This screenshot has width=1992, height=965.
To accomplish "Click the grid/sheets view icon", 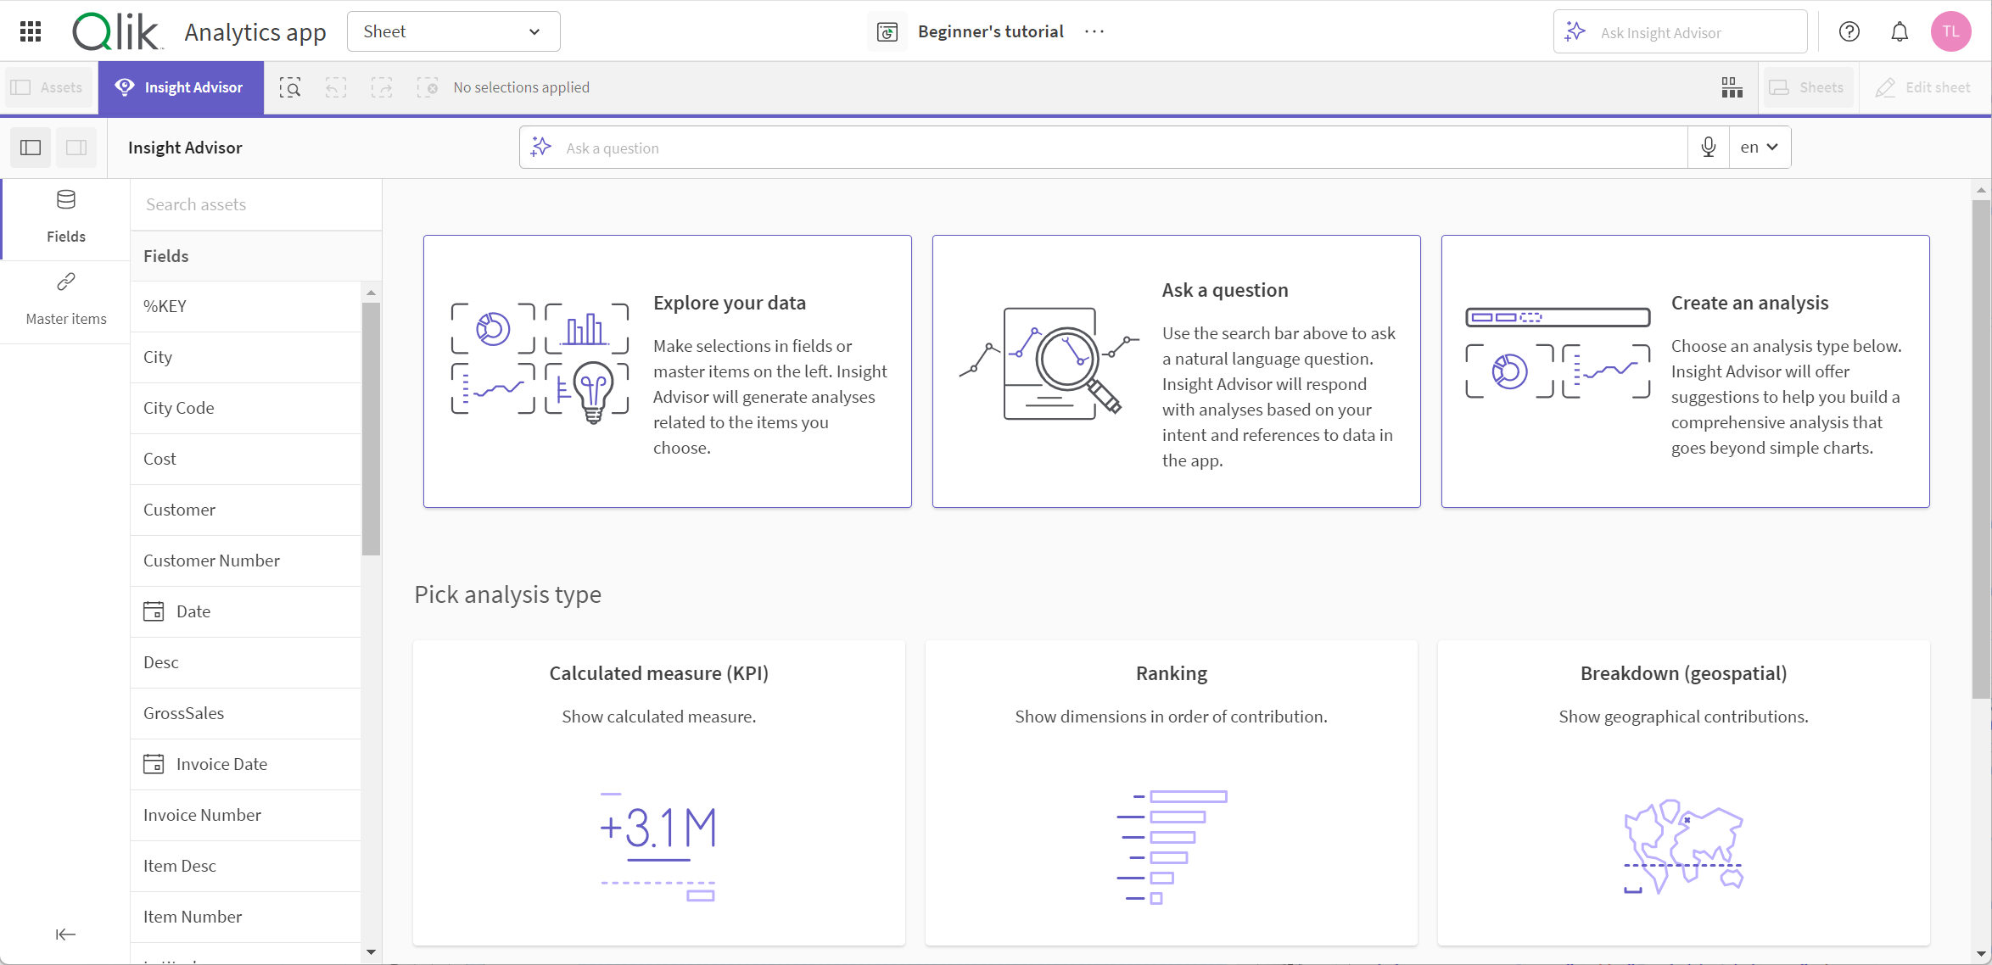I will pyautogui.click(x=1731, y=87).
